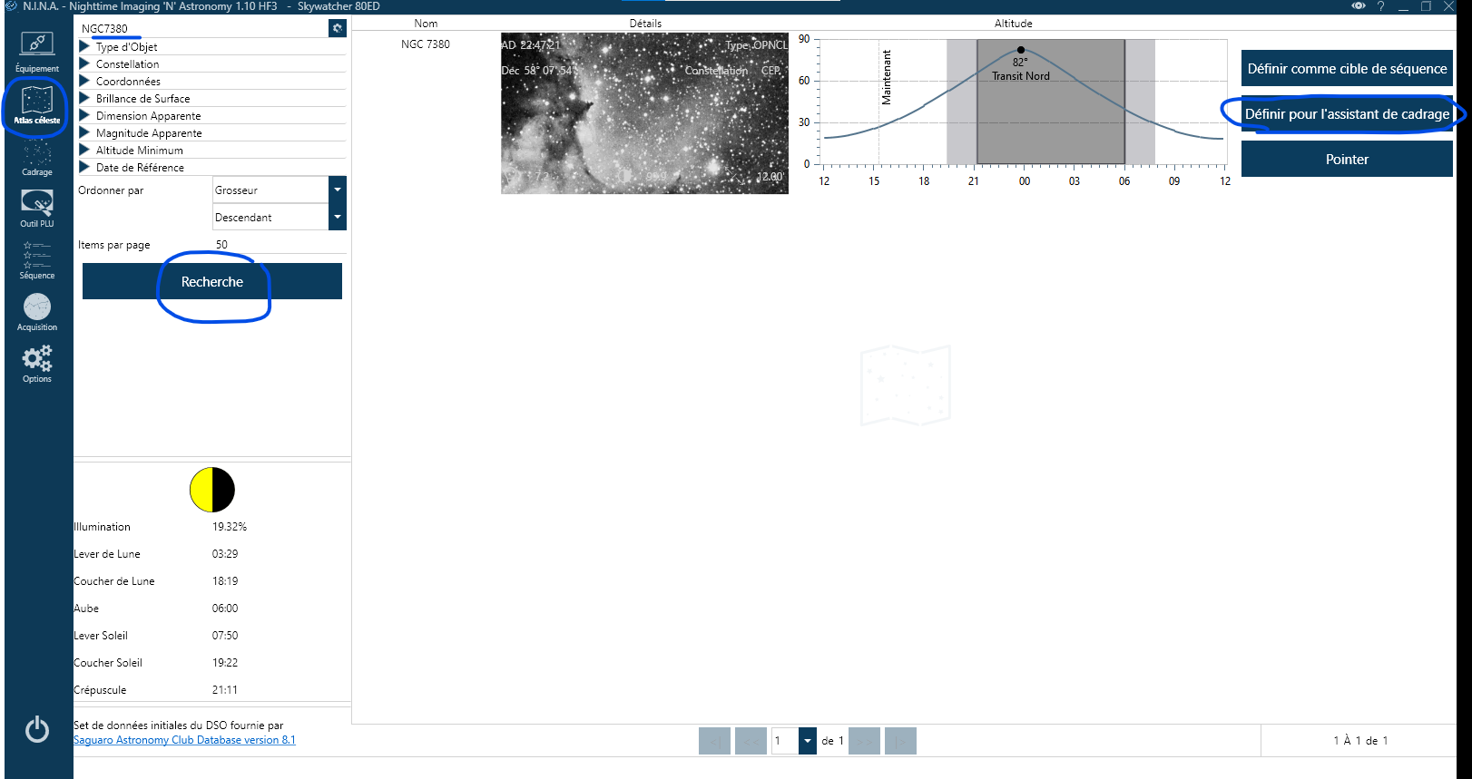Click Définir pour l'assistant de cadrage

(1347, 114)
